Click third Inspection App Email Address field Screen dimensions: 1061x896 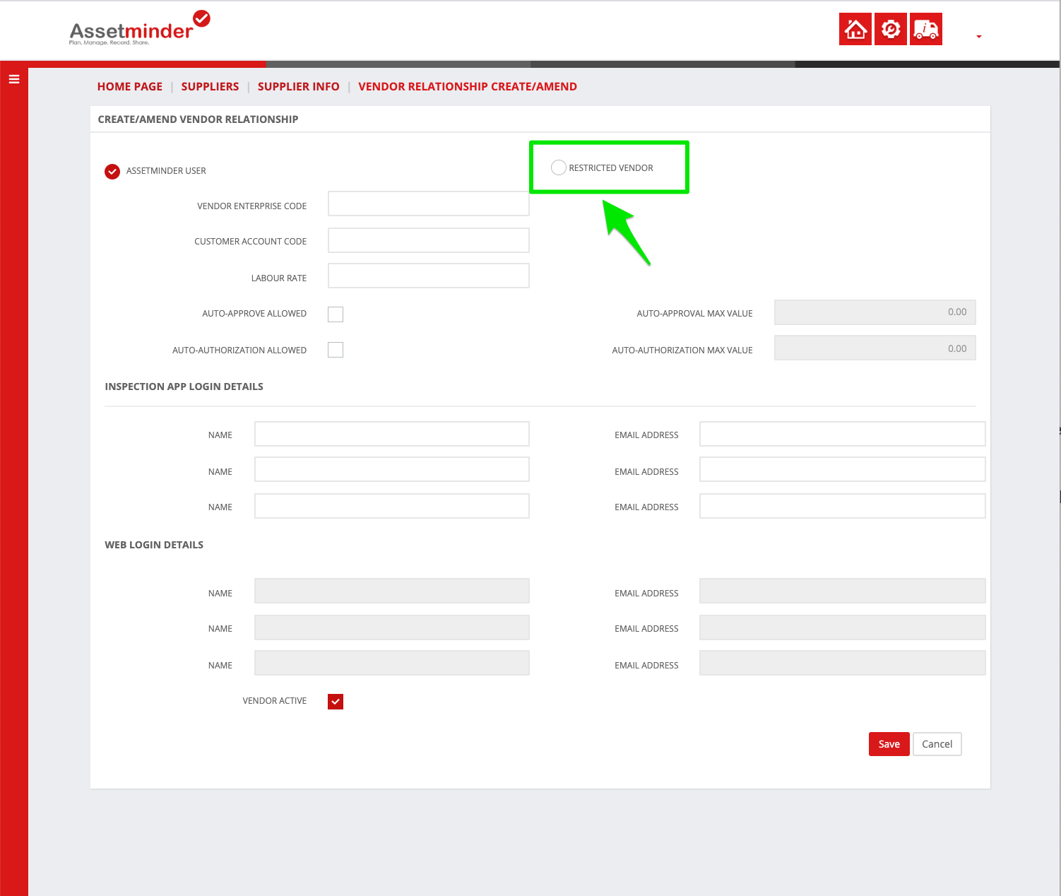pos(843,506)
